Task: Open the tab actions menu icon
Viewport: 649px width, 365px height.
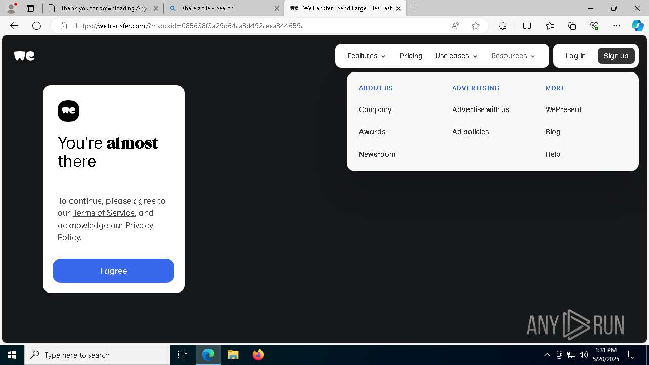Action: 30,8
